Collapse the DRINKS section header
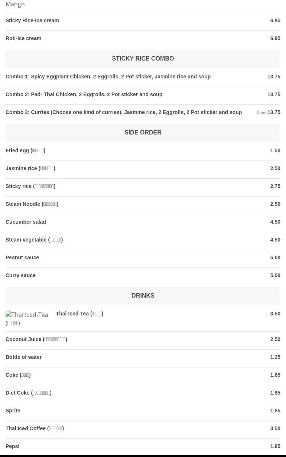The width and height of the screenshot is (286, 457). 143,295
